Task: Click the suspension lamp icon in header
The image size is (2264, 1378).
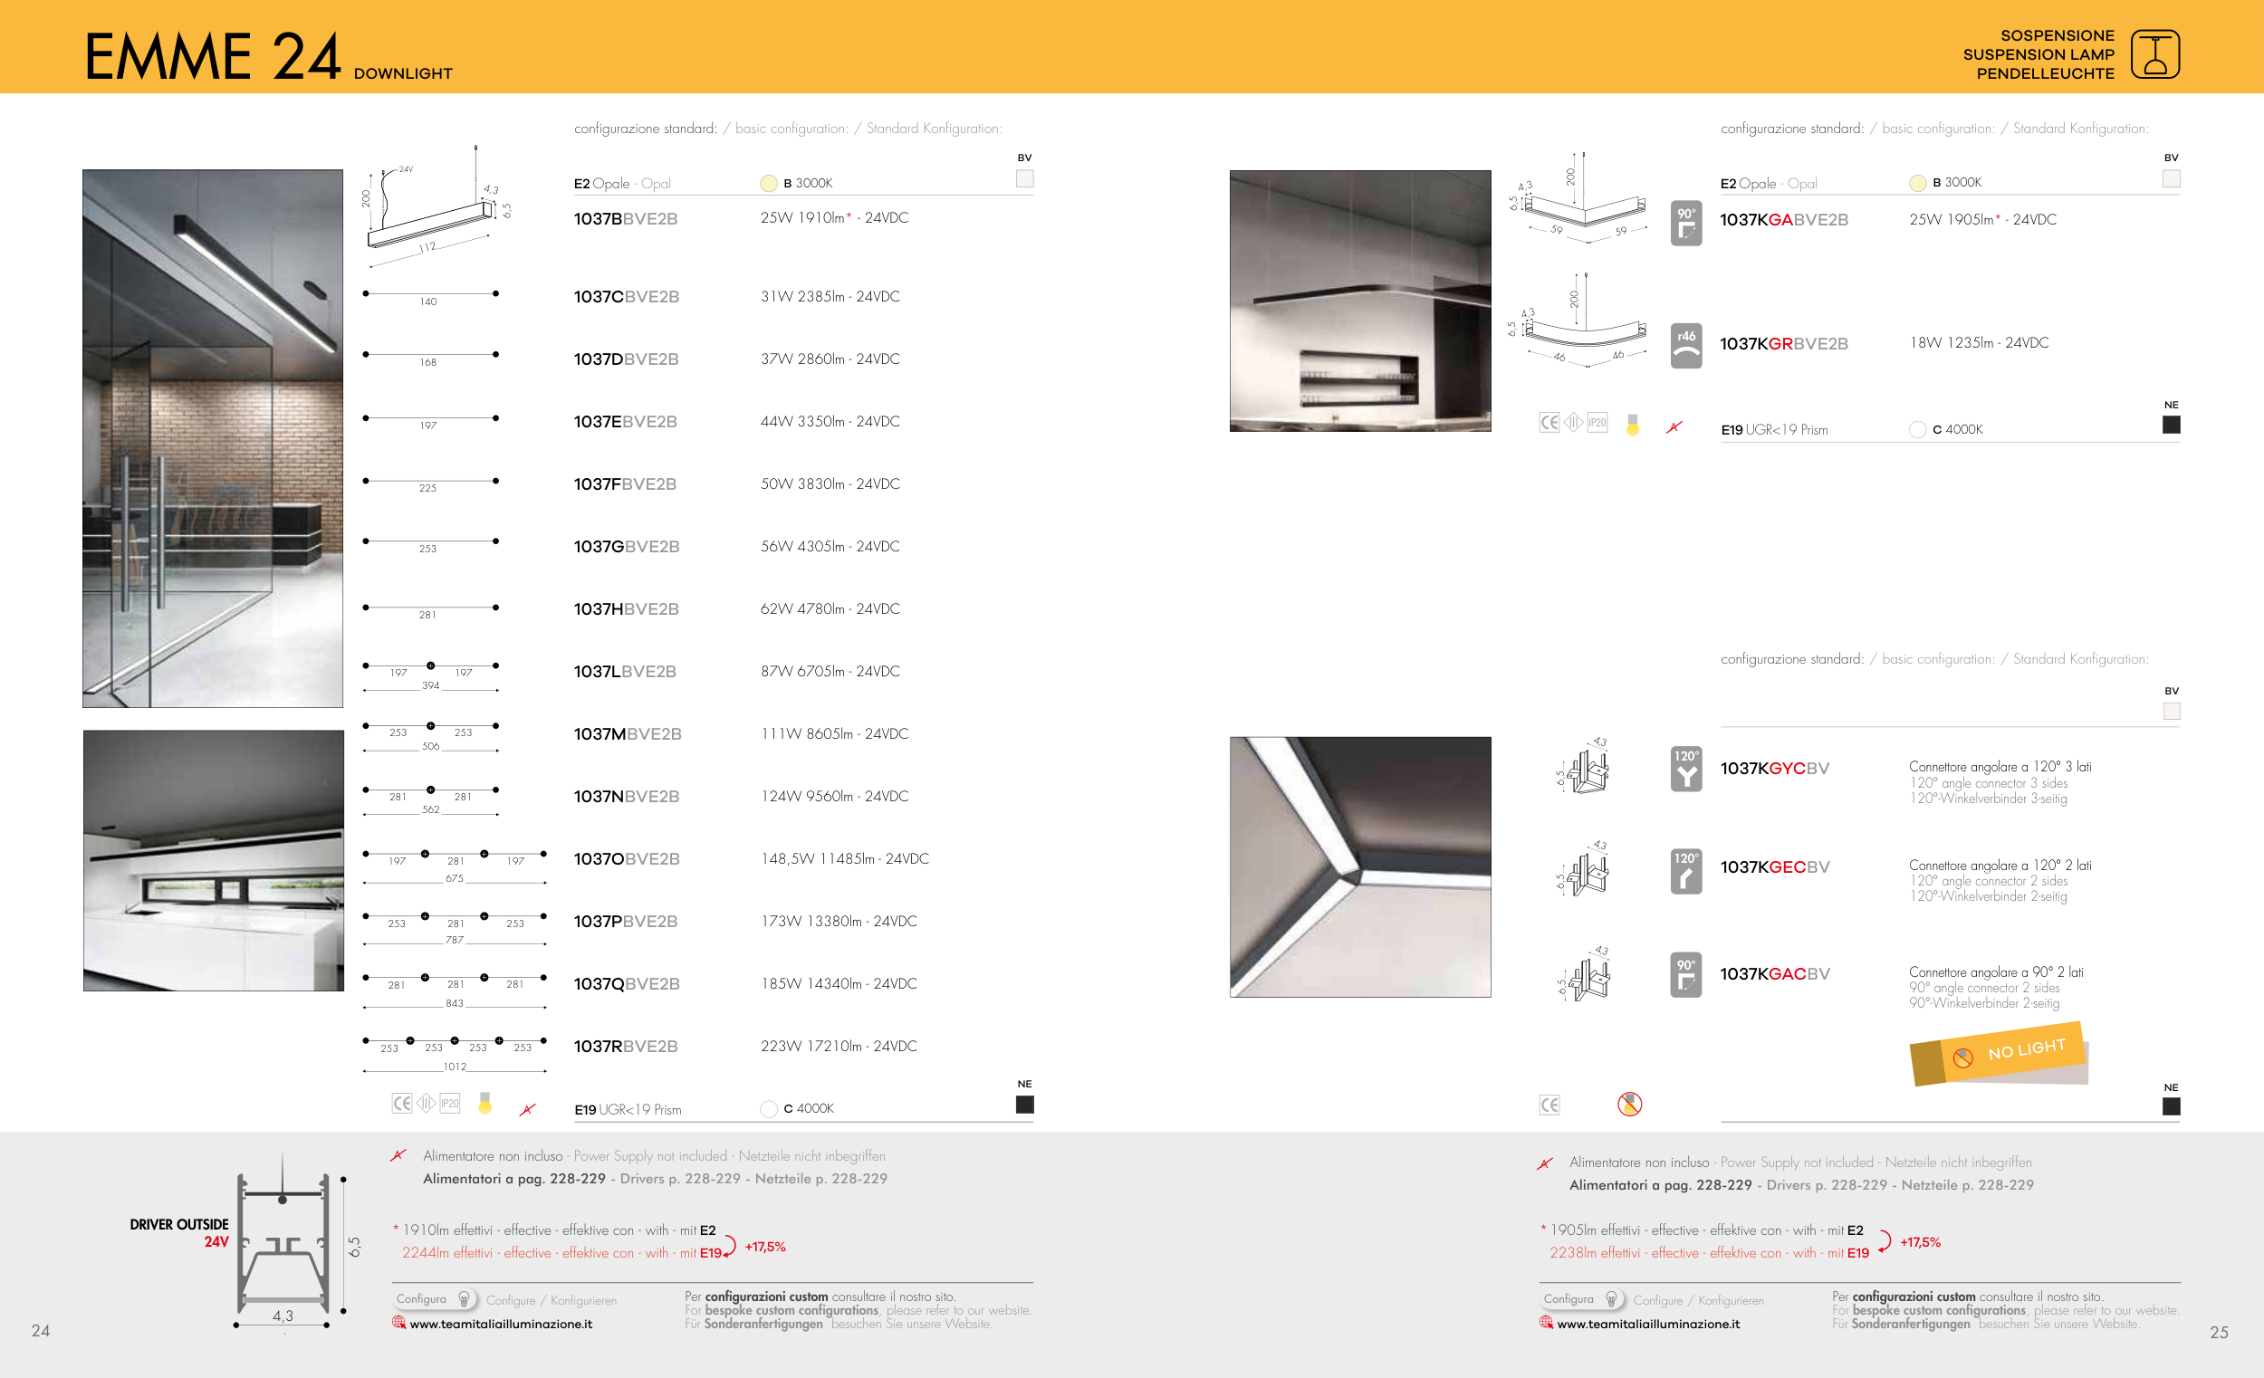Action: tap(2154, 54)
